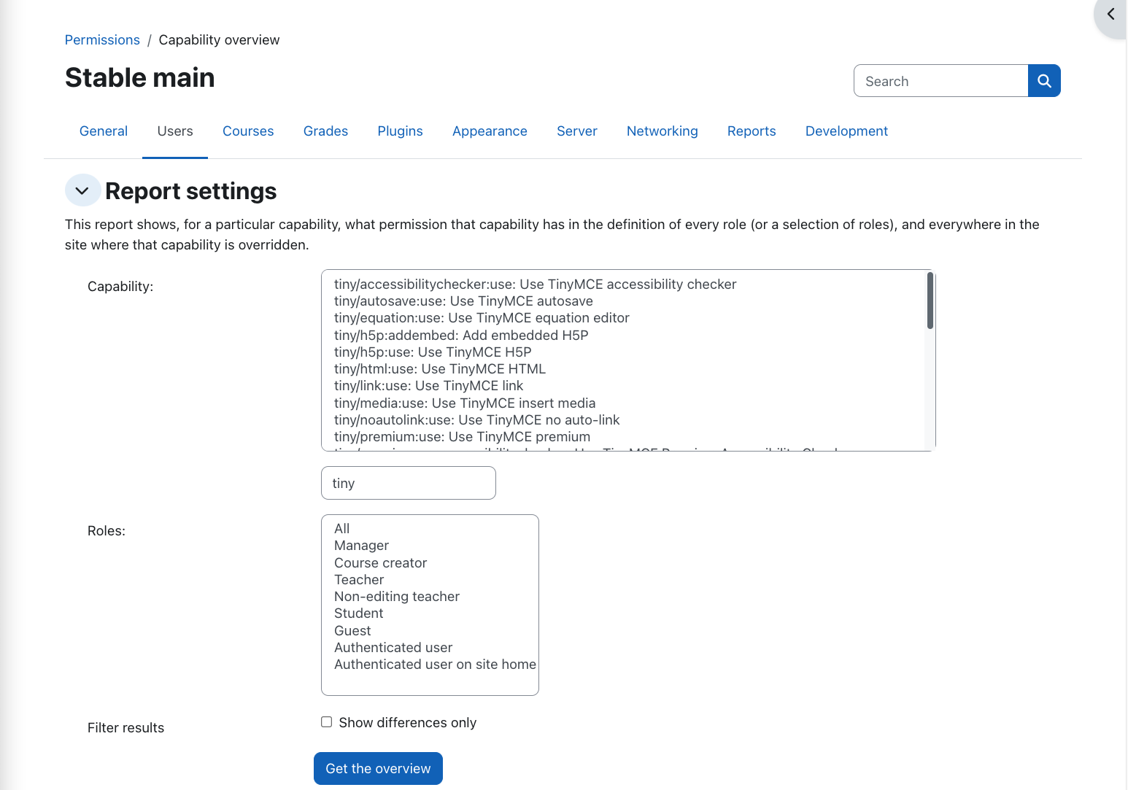The width and height of the screenshot is (1128, 790).
Task: Collapse the Report settings section
Action: pos(82,190)
